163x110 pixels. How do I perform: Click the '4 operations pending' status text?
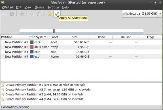click(x=15, y=107)
